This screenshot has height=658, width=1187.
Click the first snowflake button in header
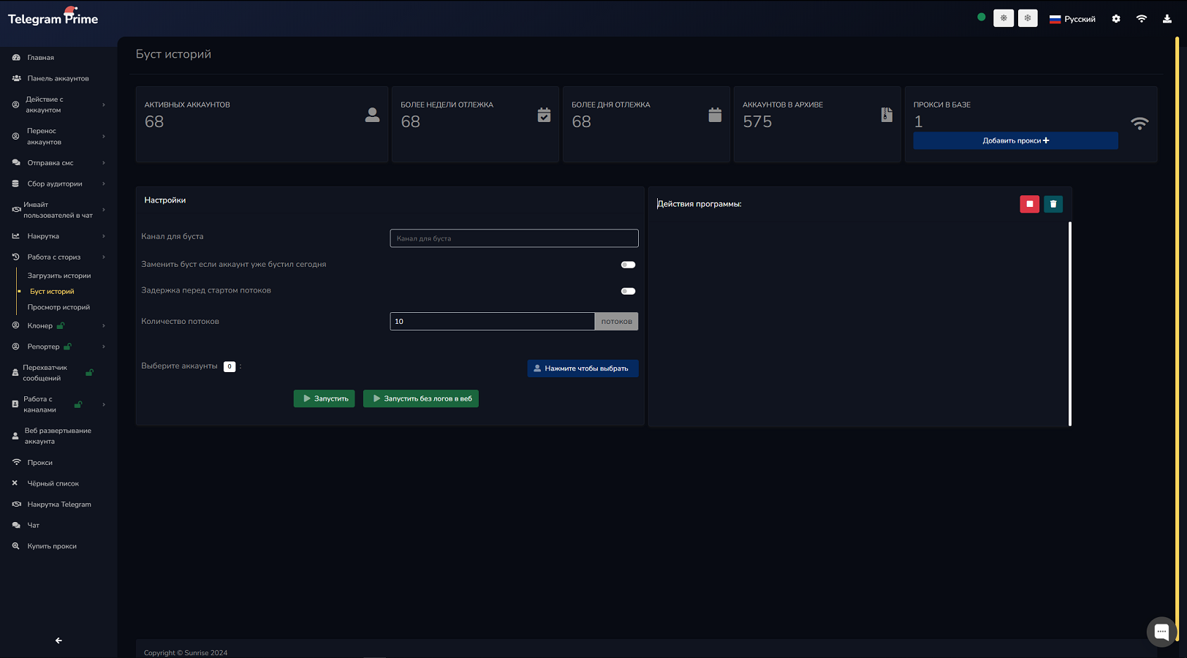point(1004,18)
